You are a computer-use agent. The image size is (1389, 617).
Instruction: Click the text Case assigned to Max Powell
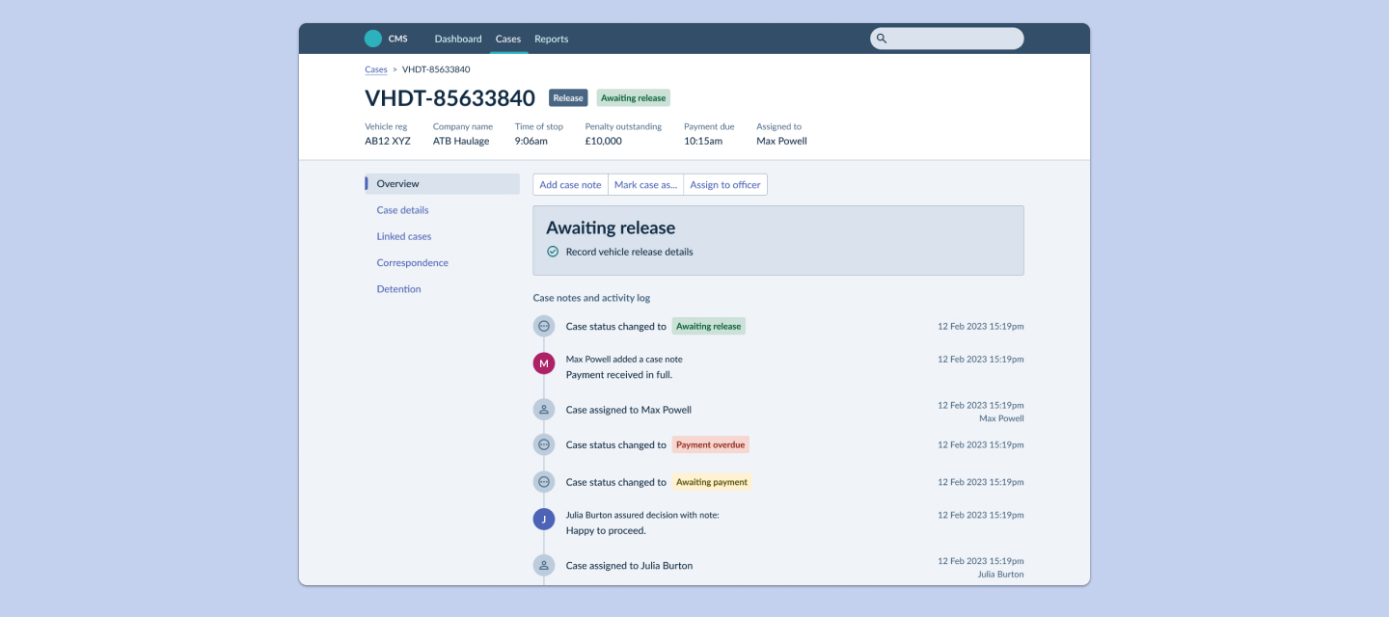tap(629, 410)
